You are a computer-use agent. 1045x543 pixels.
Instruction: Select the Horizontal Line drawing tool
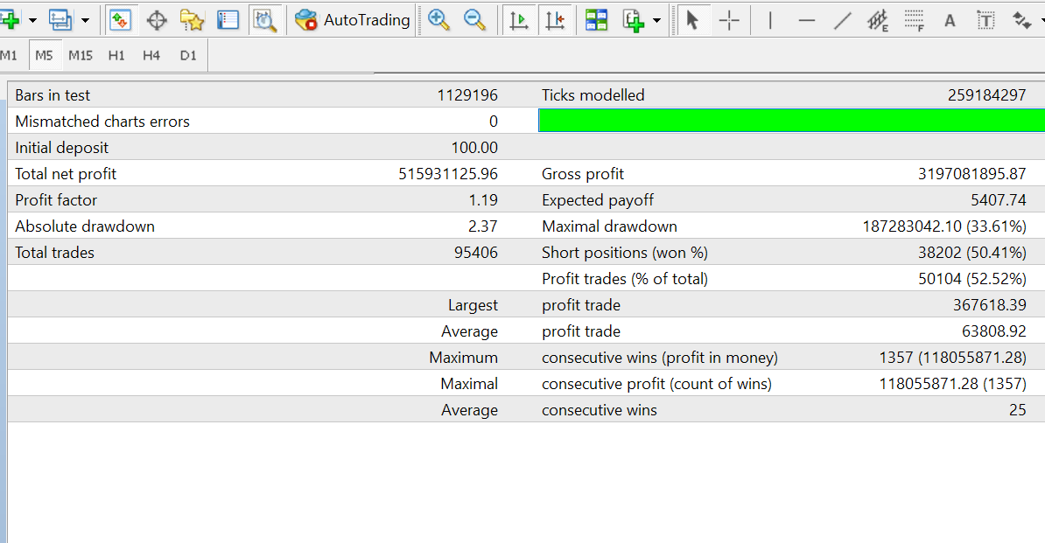tap(806, 21)
